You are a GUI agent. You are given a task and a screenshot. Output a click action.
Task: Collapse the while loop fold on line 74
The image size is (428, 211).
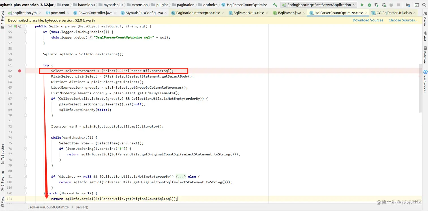click(25, 138)
